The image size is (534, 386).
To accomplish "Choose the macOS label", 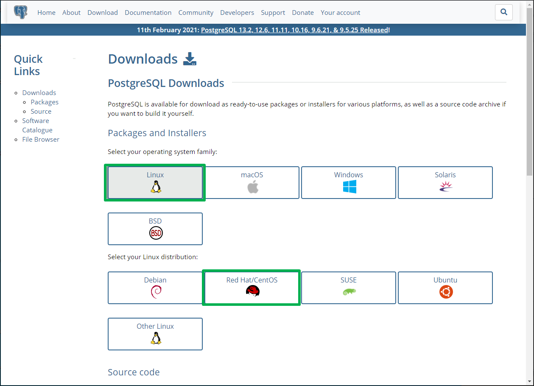I will 252,175.
